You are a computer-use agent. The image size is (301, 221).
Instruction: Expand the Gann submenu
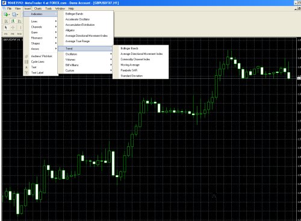pos(41,33)
